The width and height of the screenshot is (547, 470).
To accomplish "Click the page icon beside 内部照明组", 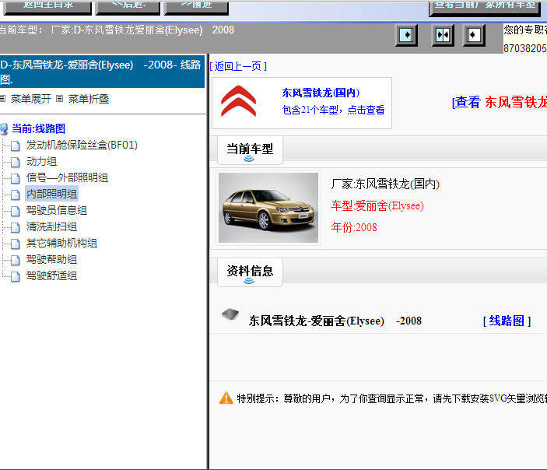I will tap(16, 195).
